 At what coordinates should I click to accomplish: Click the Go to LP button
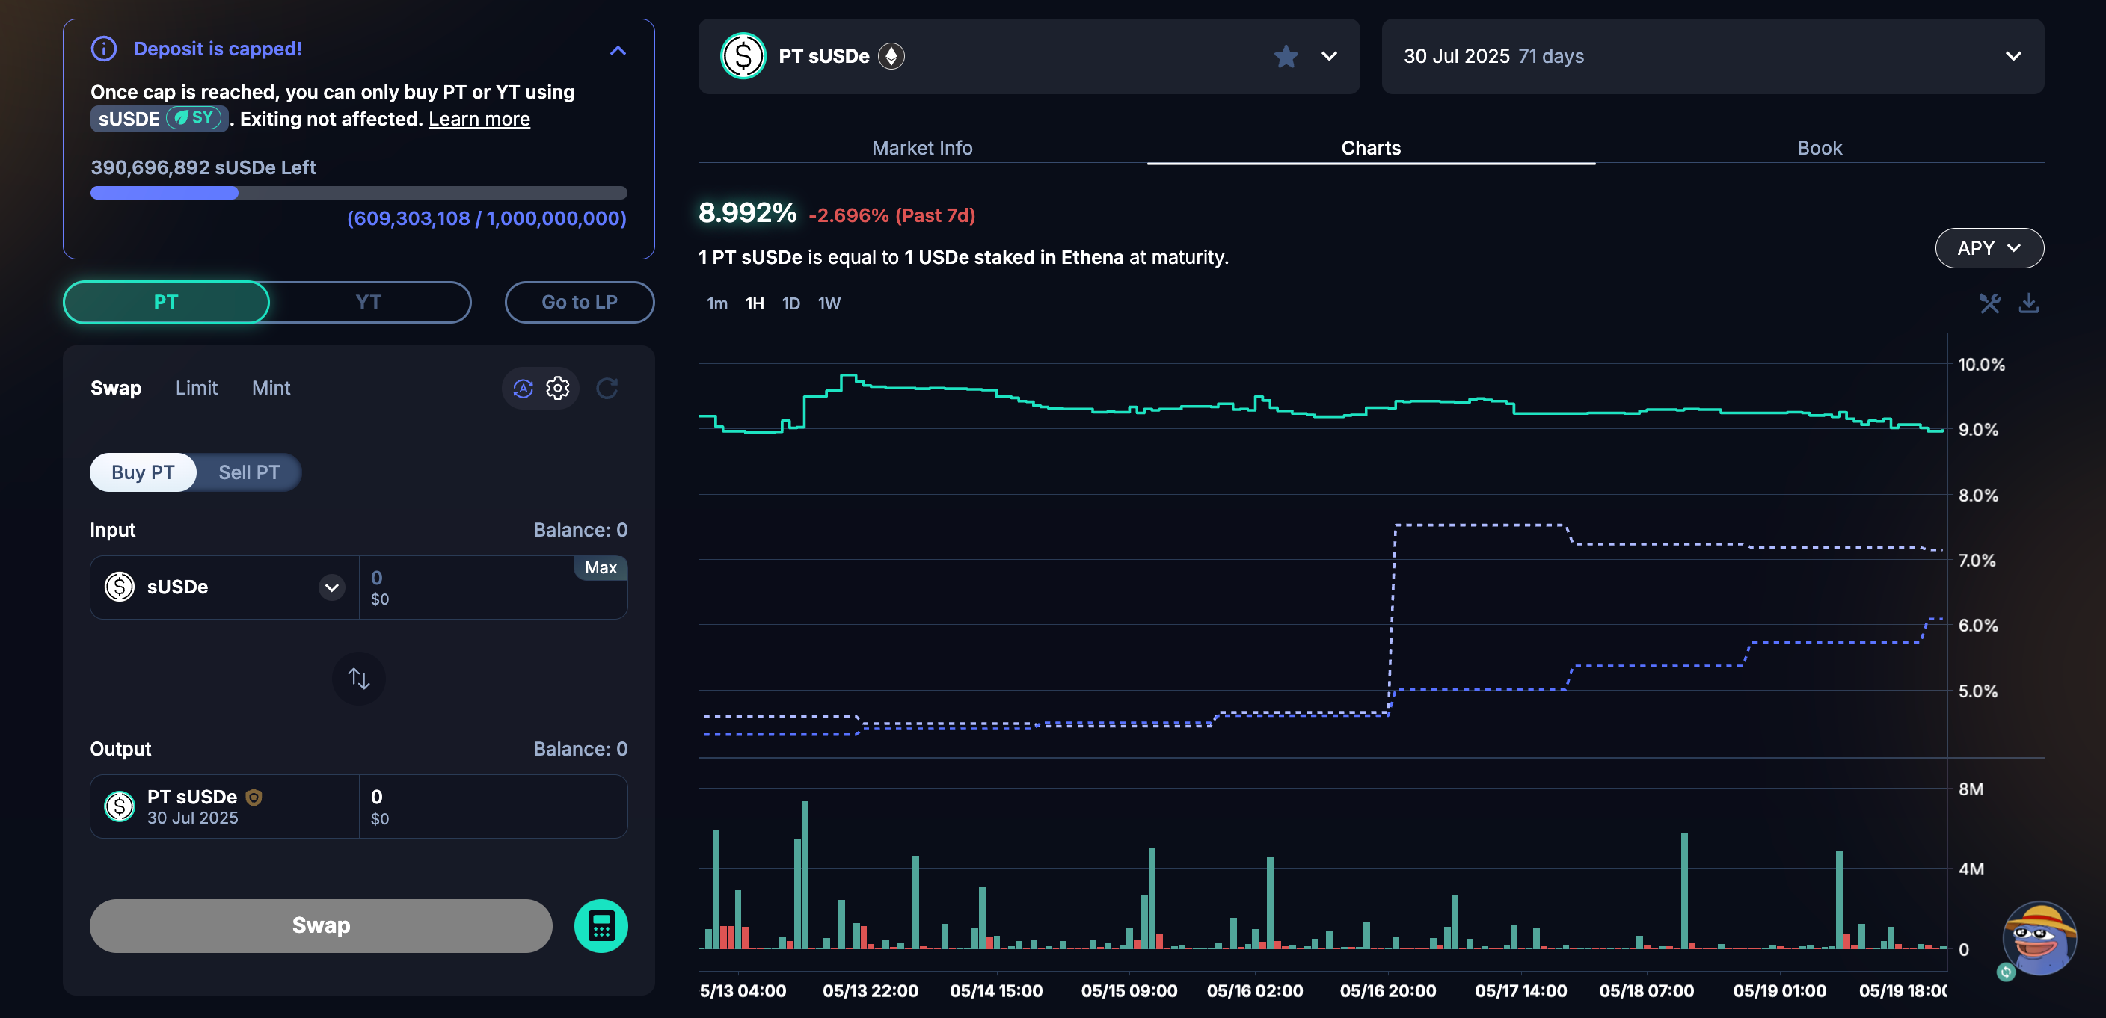click(580, 302)
